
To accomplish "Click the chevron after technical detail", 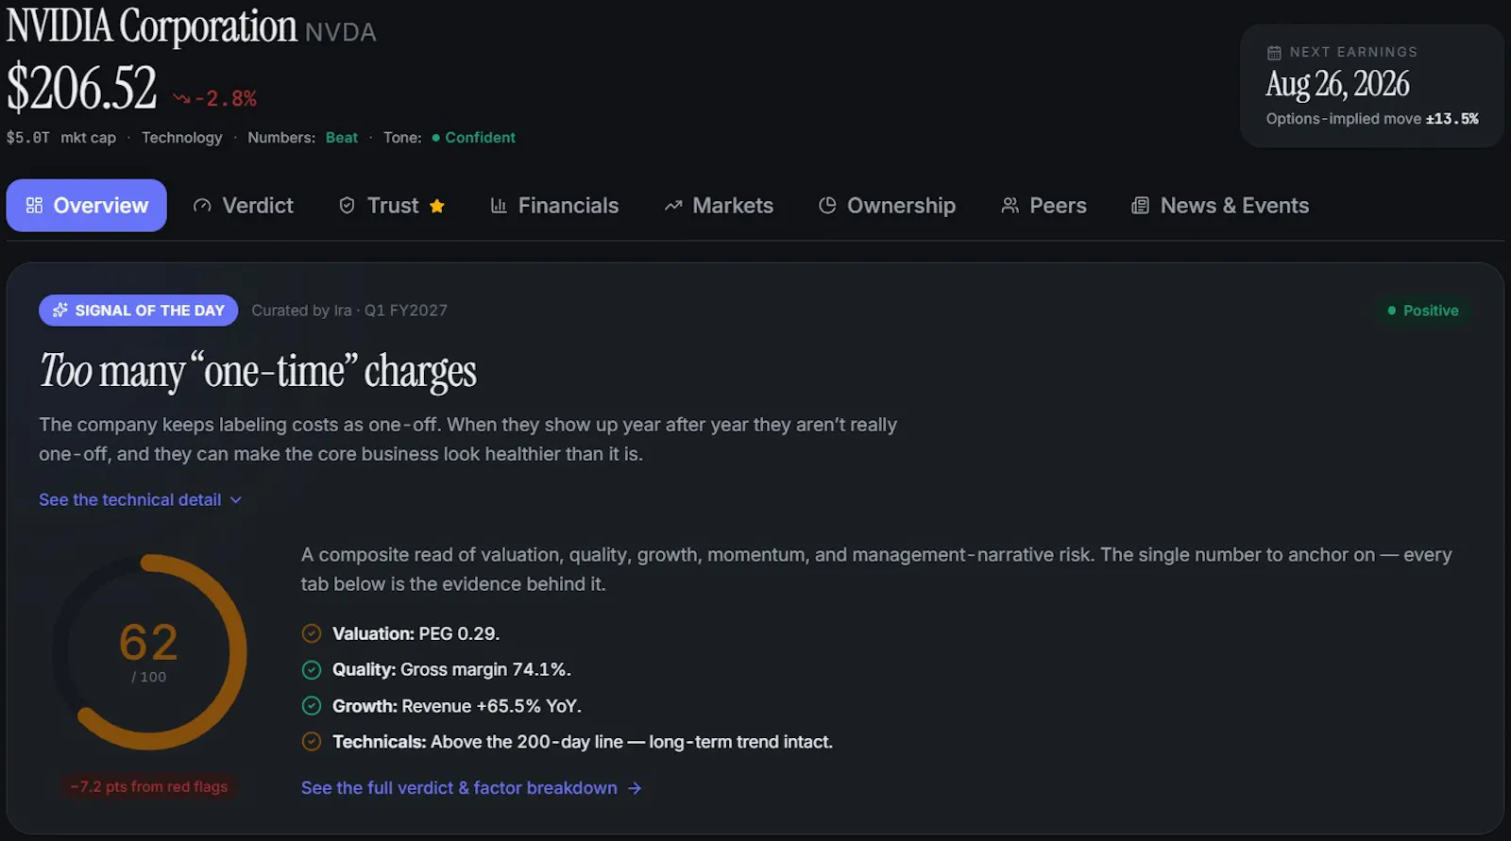I will (236, 500).
